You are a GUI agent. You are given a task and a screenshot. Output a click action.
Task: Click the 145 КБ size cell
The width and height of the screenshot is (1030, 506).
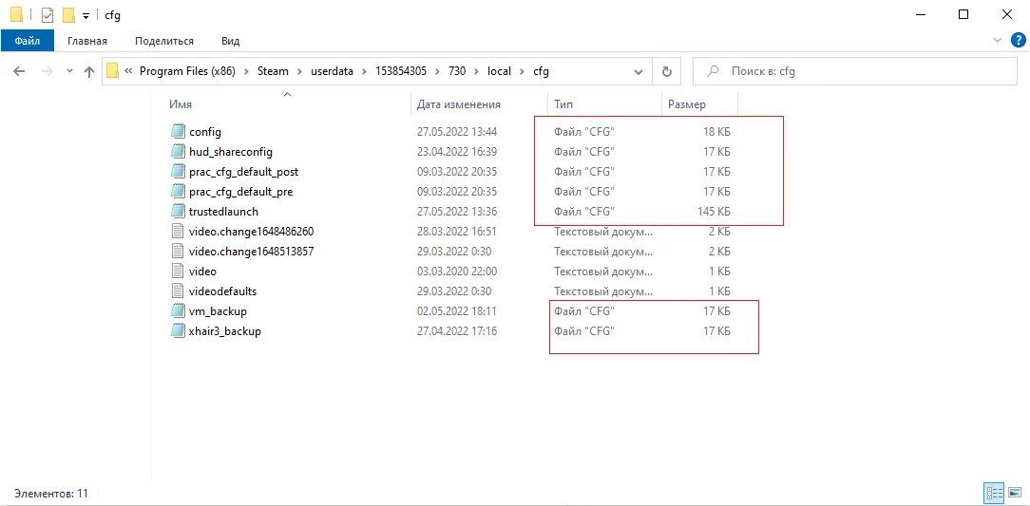click(713, 212)
